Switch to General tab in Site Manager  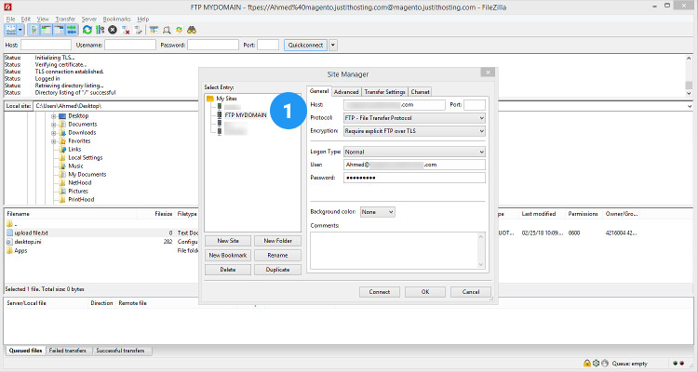pyautogui.click(x=319, y=91)
